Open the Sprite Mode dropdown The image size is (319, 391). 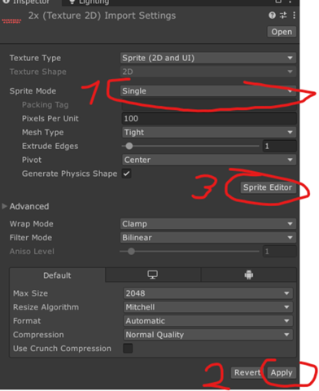click(x=208, y=91)
